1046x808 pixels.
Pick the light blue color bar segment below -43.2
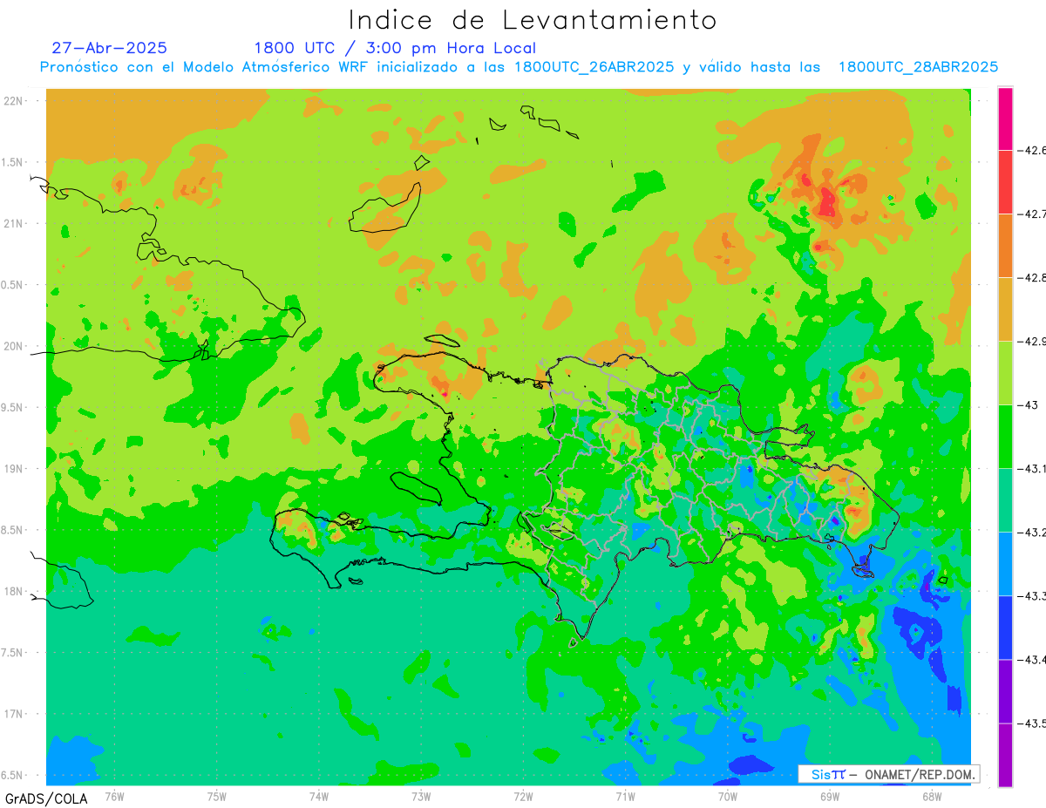(x=1005, y=563)
